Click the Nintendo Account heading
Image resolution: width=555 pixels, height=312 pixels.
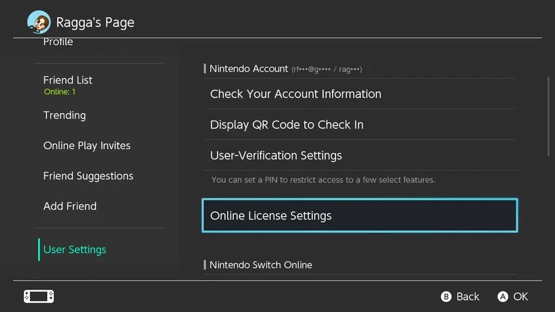[x=248, y=69]
